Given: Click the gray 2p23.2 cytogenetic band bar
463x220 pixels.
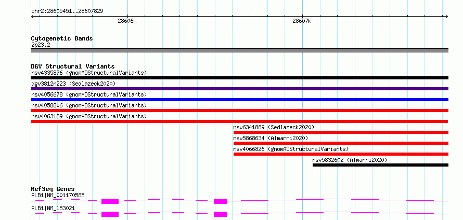Looking at the screenshot, I should click(x=239, y=50).
